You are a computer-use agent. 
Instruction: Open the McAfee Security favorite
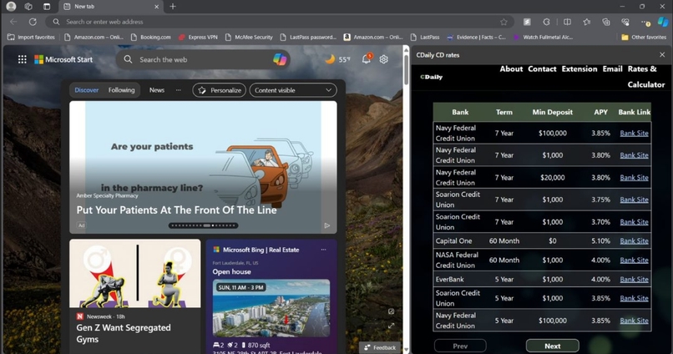point(249,38)
